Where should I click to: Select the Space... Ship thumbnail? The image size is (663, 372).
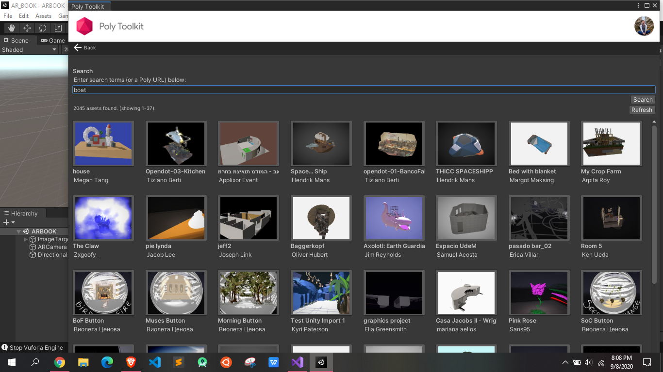[x=321, y=143]
